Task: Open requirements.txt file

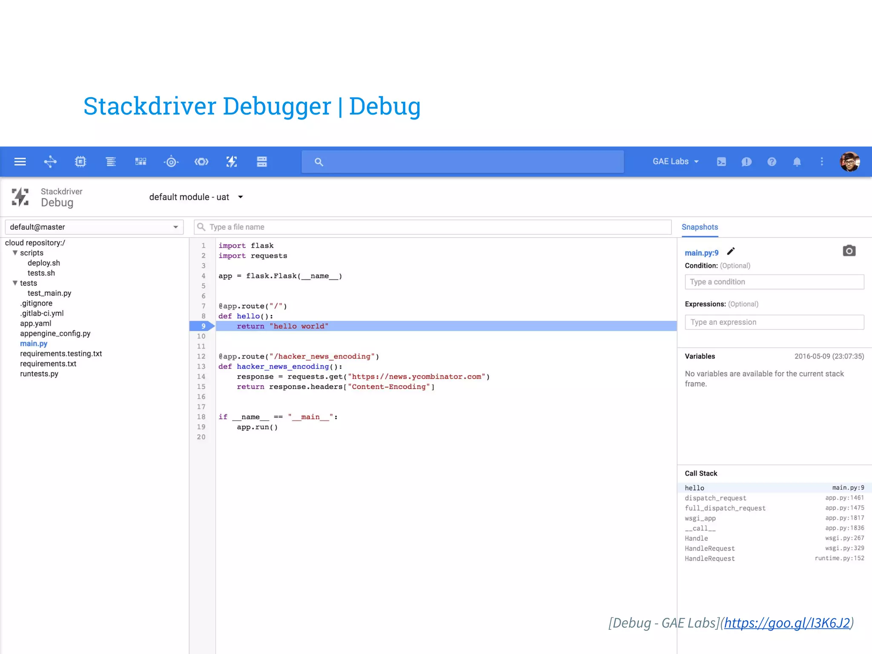Action: (x=48, y=364)
